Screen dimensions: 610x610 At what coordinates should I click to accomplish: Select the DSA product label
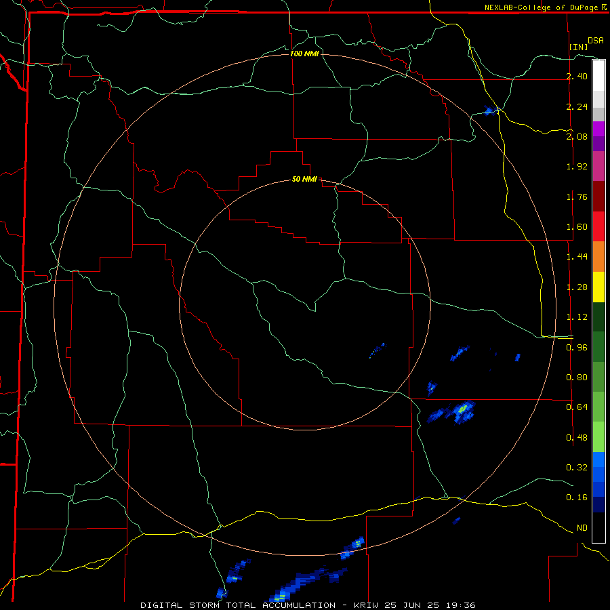click(595, 41)
